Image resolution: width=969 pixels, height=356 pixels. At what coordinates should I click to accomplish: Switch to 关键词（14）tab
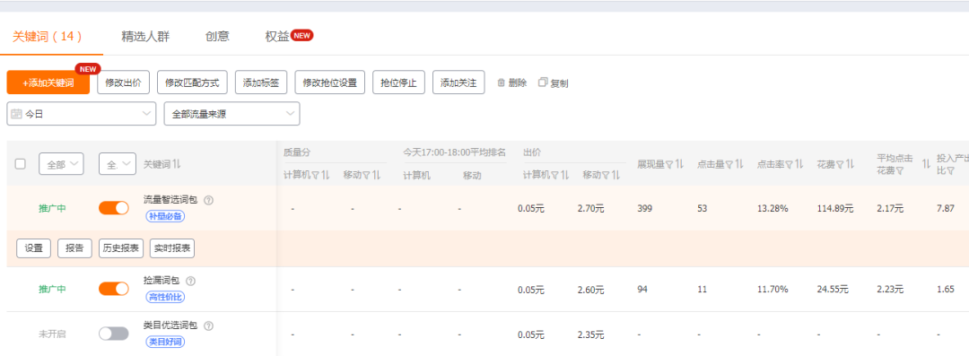point(48,37)
